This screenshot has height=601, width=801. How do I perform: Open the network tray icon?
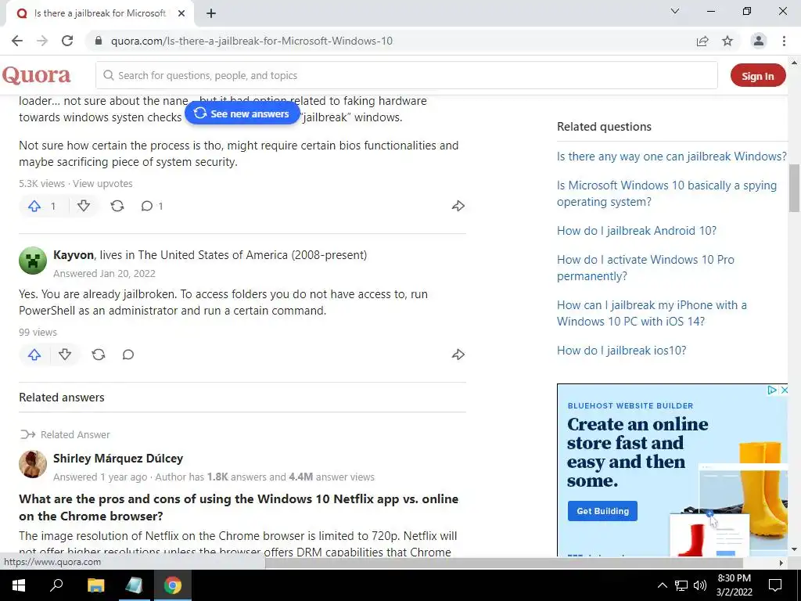click(681, 585)
